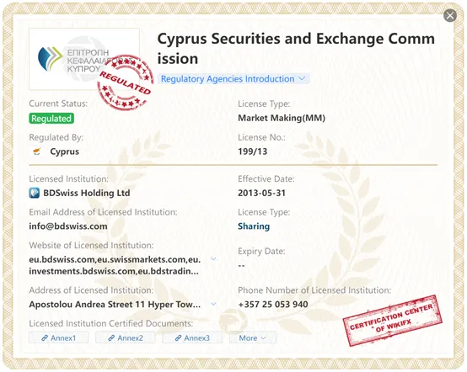Click the Cyprus flag icon

(x=36, y=151)
